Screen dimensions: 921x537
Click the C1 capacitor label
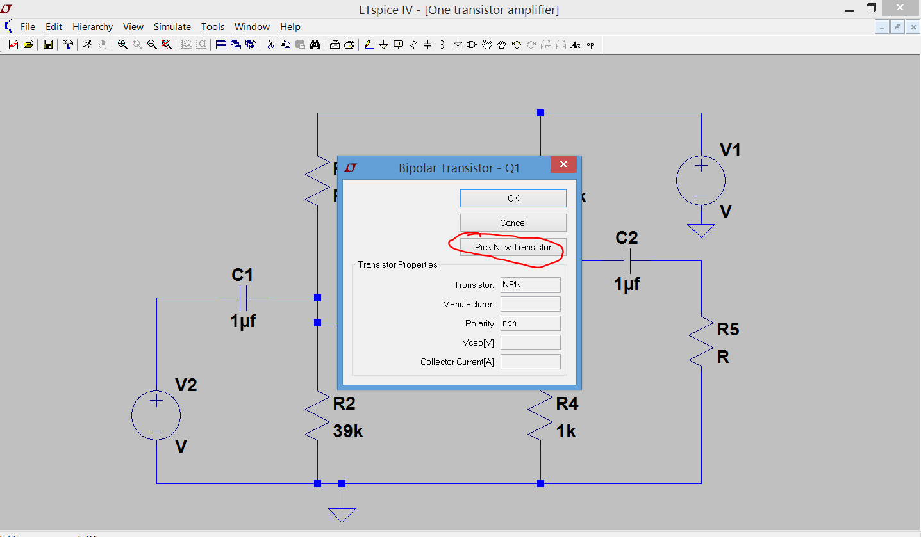click(x=242, y=275)
